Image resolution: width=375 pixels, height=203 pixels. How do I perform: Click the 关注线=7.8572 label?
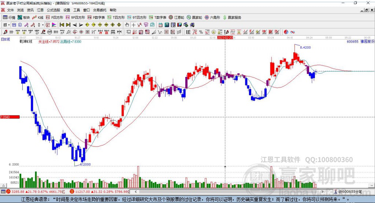point(49,42)
